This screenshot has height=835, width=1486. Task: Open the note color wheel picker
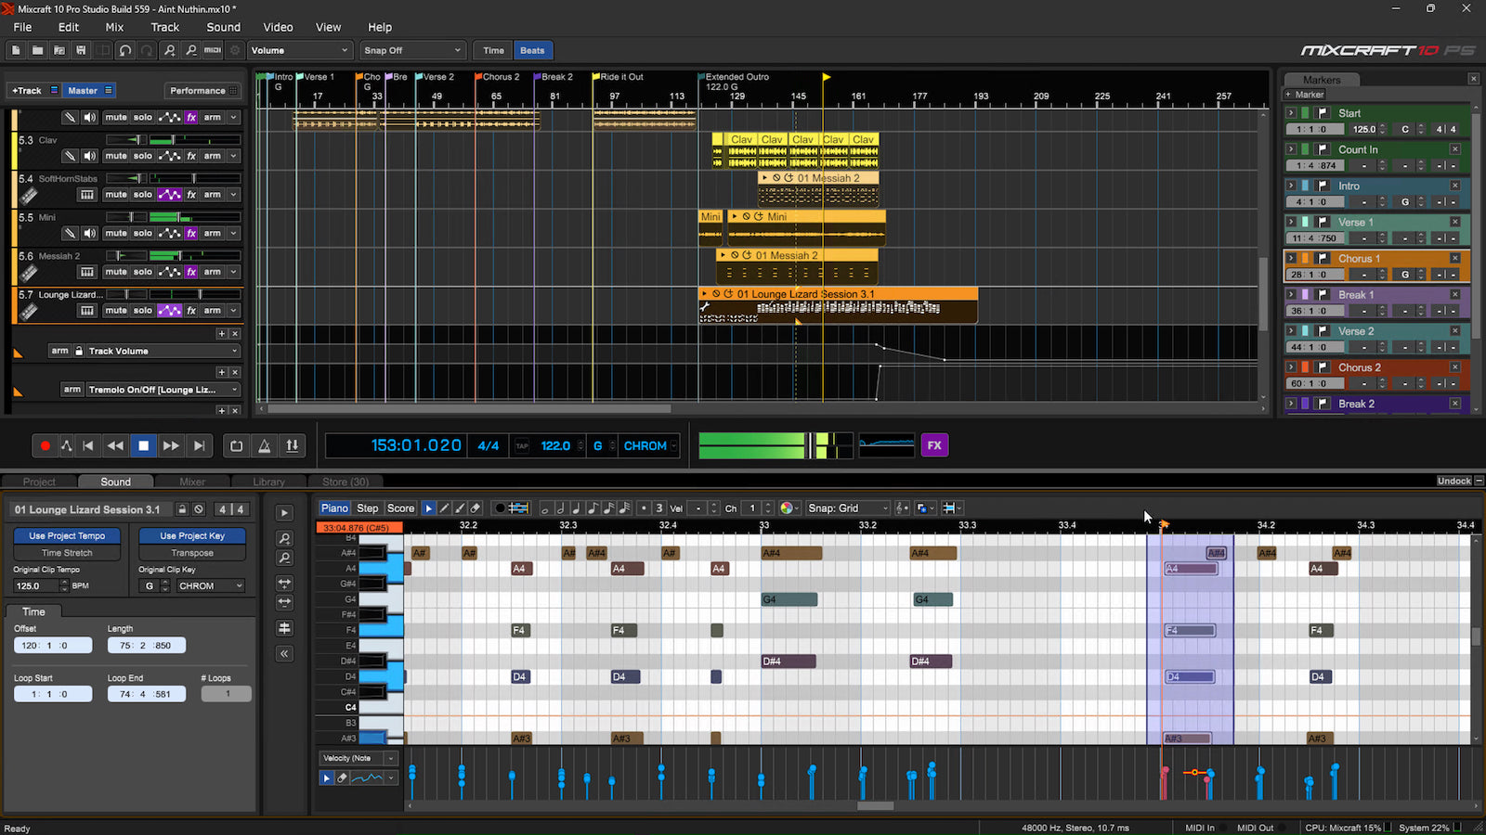787,507
